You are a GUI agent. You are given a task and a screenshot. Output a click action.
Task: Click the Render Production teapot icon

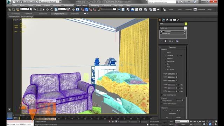158,9
